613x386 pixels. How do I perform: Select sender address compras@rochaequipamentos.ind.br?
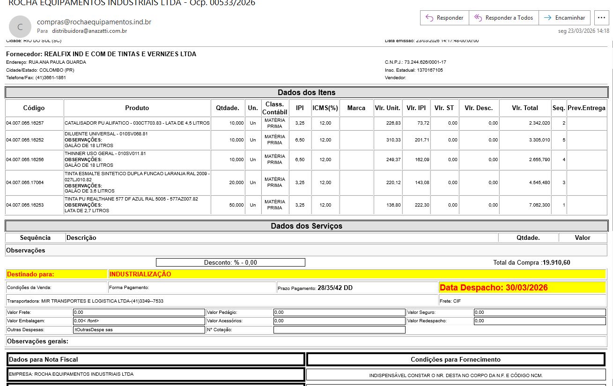point(94,22)
